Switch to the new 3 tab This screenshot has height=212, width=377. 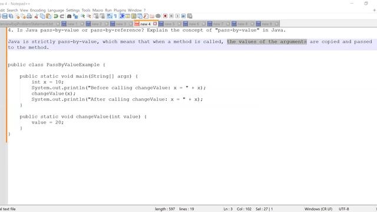121,24
